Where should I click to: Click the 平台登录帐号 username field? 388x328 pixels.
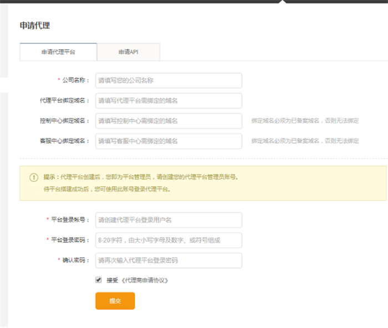169,220
